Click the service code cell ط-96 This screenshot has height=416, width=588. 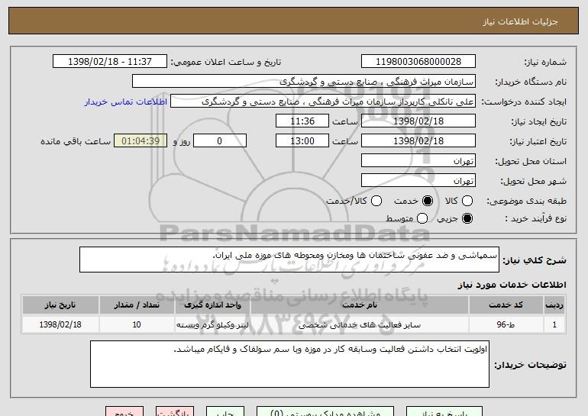pyautogui.click(x=506, y=324)
